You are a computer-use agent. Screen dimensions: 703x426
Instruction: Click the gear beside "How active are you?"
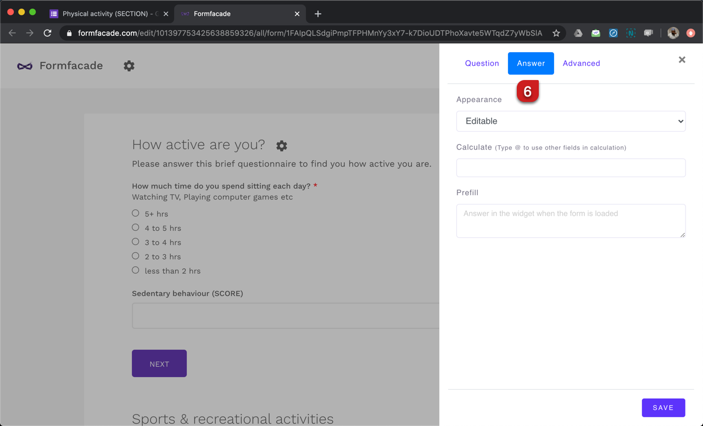281,146
